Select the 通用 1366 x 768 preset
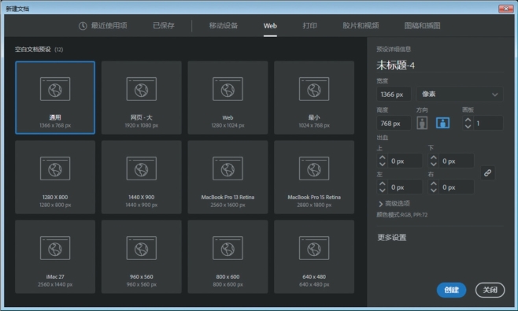Viewport: 518px width, 311px height. coord(55,98)
